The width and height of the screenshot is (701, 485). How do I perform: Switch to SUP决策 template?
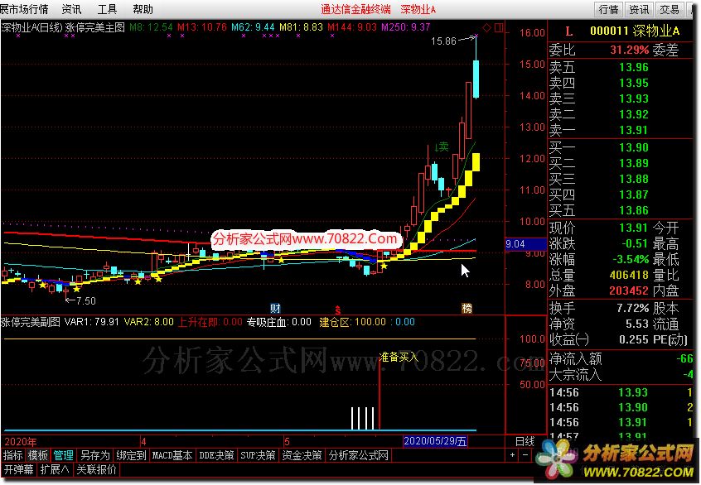tap(258, 455)
